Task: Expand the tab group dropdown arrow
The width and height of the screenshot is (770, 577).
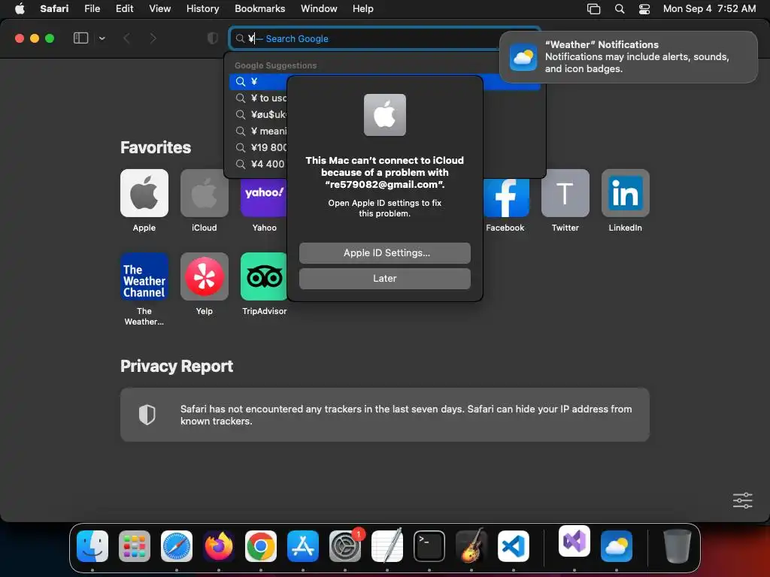Action: pyautogui.click(x=102, y=38)
